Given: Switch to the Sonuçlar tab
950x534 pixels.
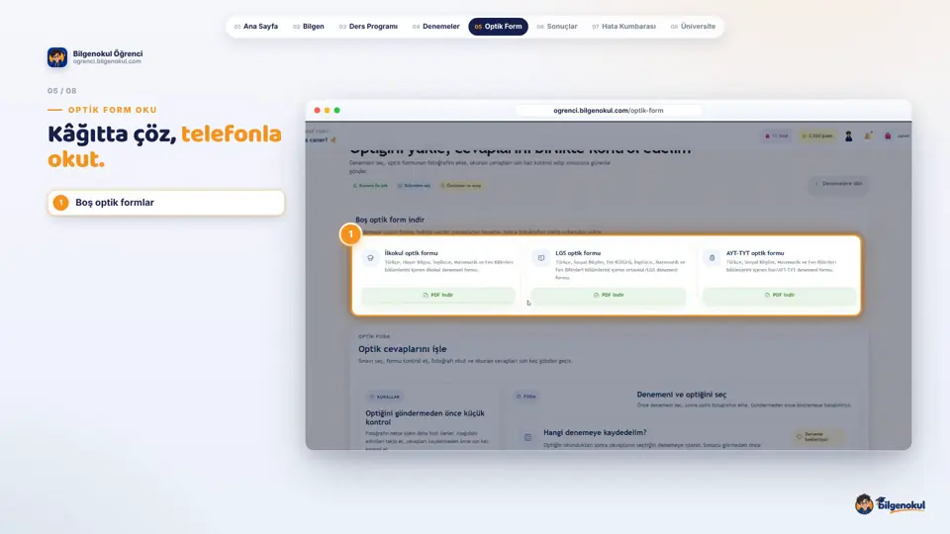Looking at the screenshot, I should coord(557,27).
